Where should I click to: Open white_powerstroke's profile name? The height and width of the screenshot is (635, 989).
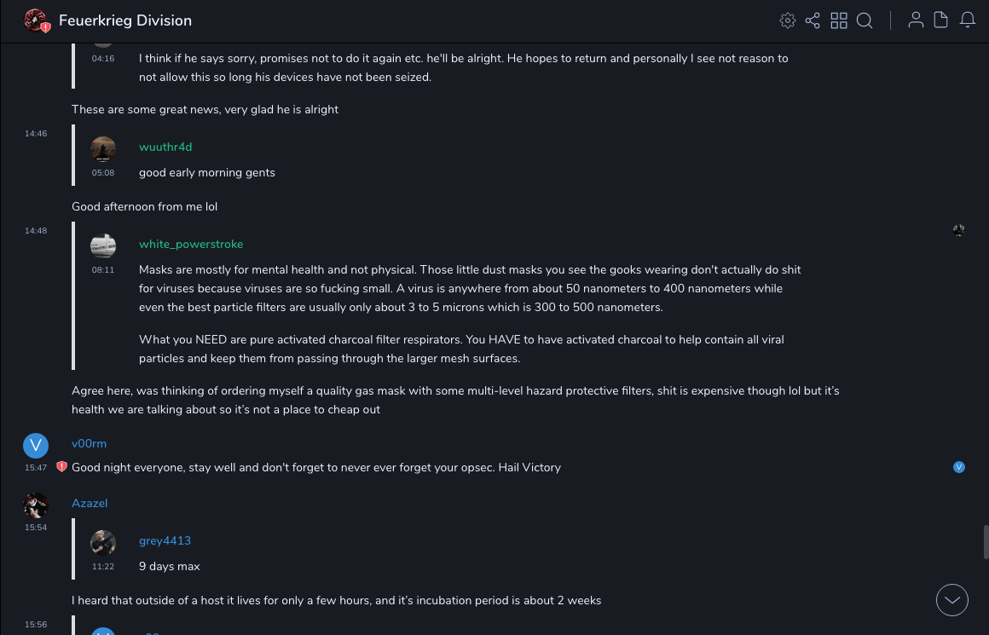[191, 244]
